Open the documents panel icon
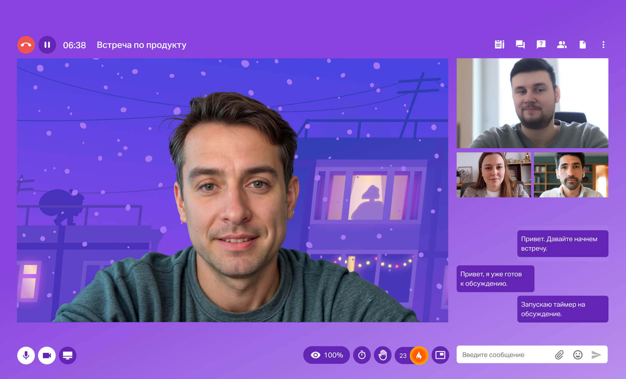Image resolution: width=626 pixels, height=379 pixels. pos(583,45)
